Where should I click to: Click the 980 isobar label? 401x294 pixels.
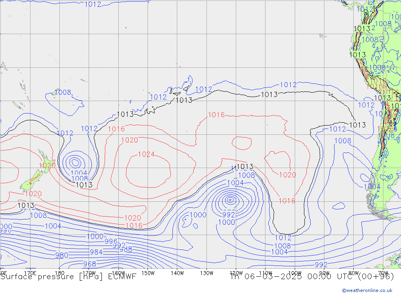(x=62, y=255)
